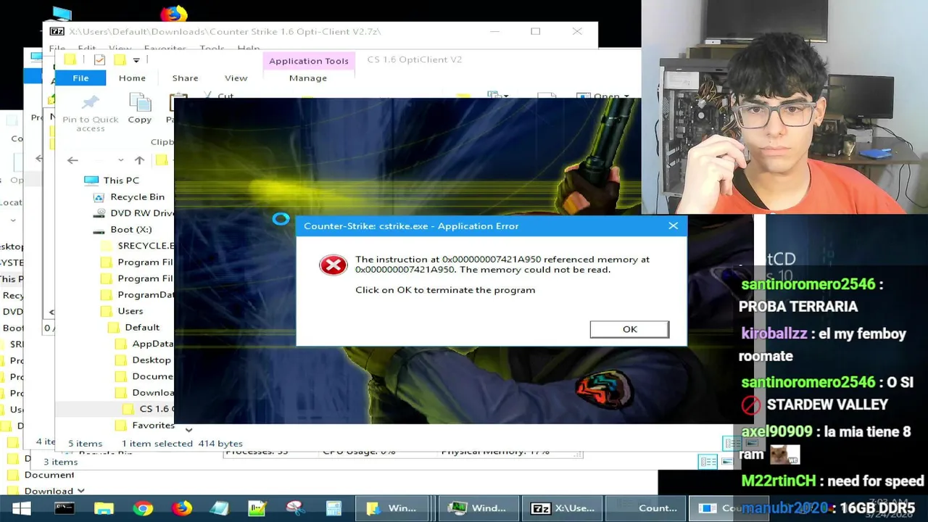The image size is (928, 522).
Task: Expand the Download folder chevron in background window
Action: pos(80,491)
